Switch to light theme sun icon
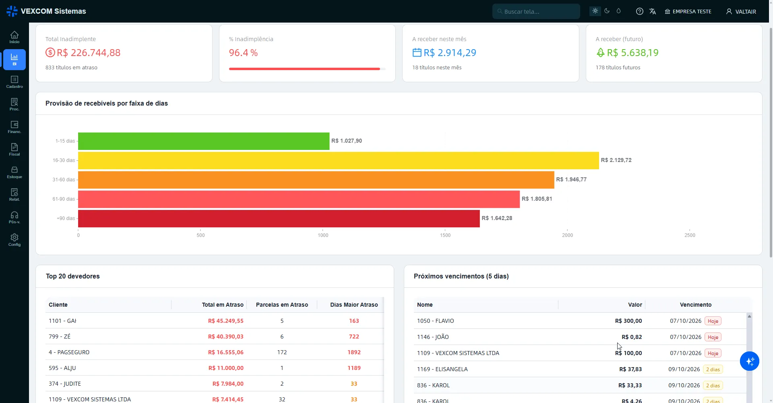 (x=595, y=11)
